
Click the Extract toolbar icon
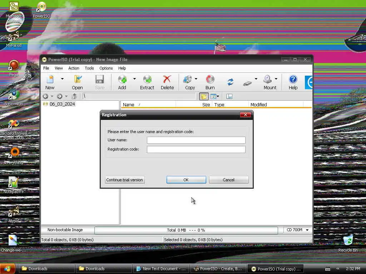coord(147,82)
